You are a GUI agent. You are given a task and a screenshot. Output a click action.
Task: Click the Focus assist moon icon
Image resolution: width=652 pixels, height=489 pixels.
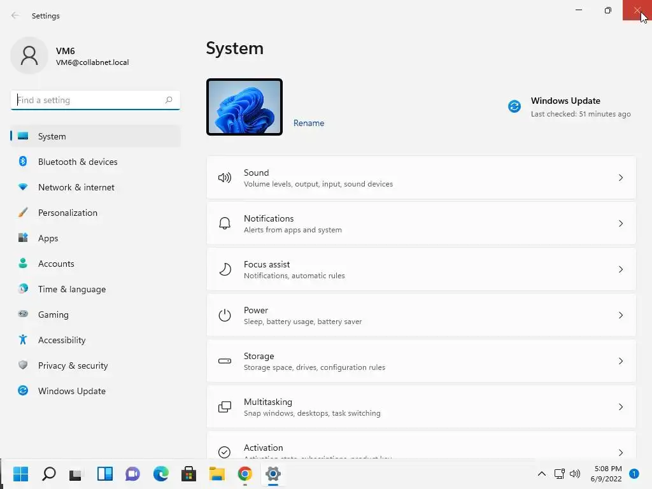[225, 269]
